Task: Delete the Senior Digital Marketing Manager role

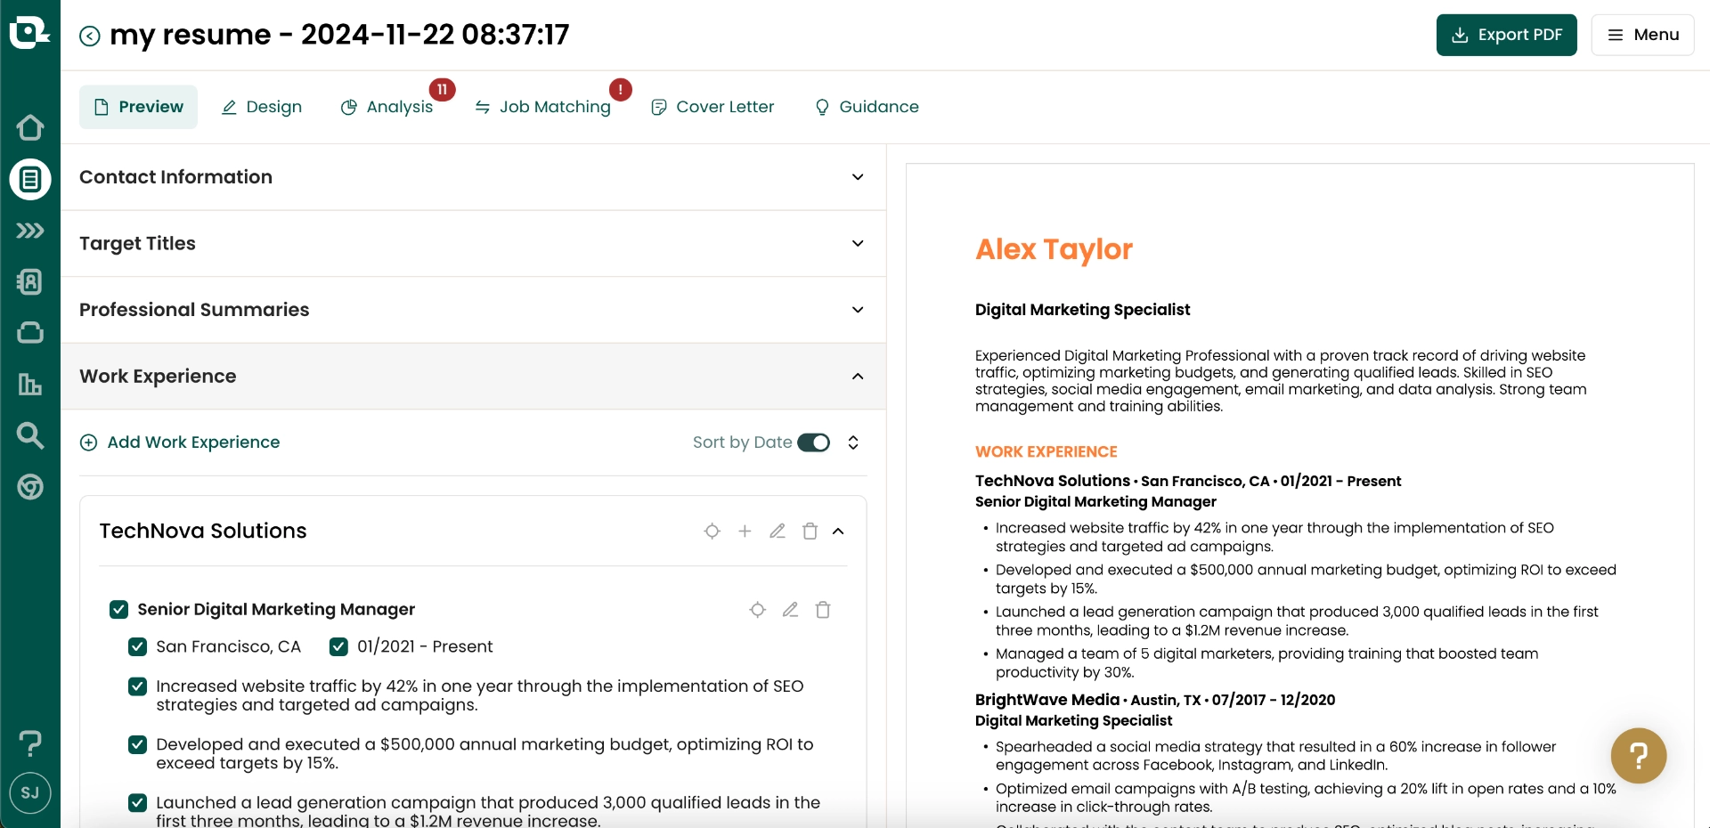Action: (823, 610)
